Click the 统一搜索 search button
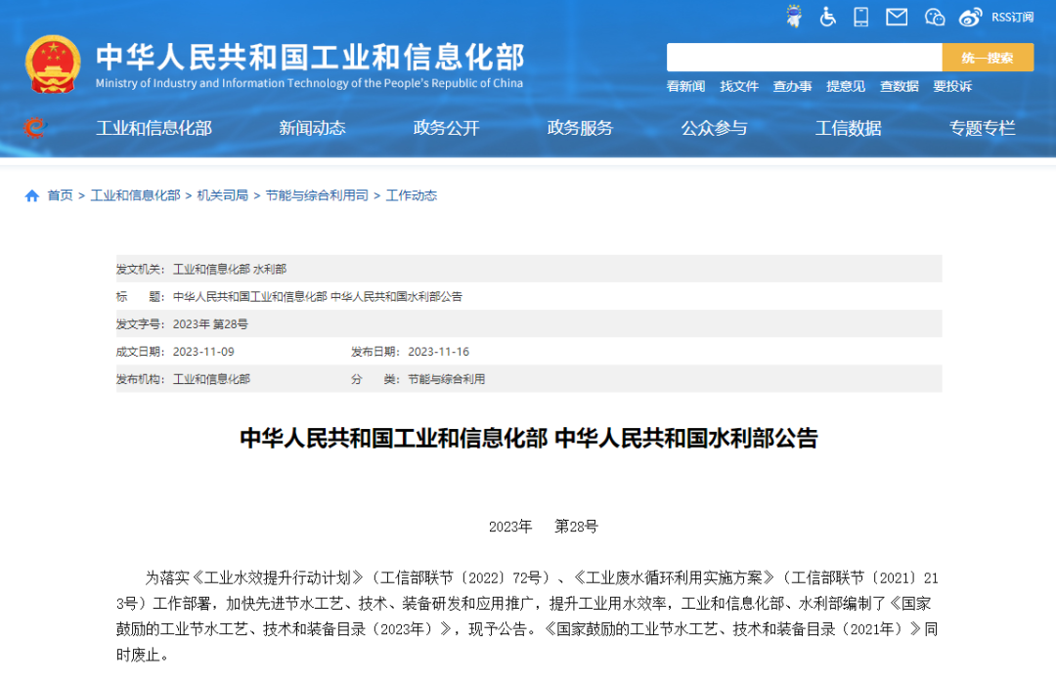This screenshot has height=682, width=1056. (987, 58)
